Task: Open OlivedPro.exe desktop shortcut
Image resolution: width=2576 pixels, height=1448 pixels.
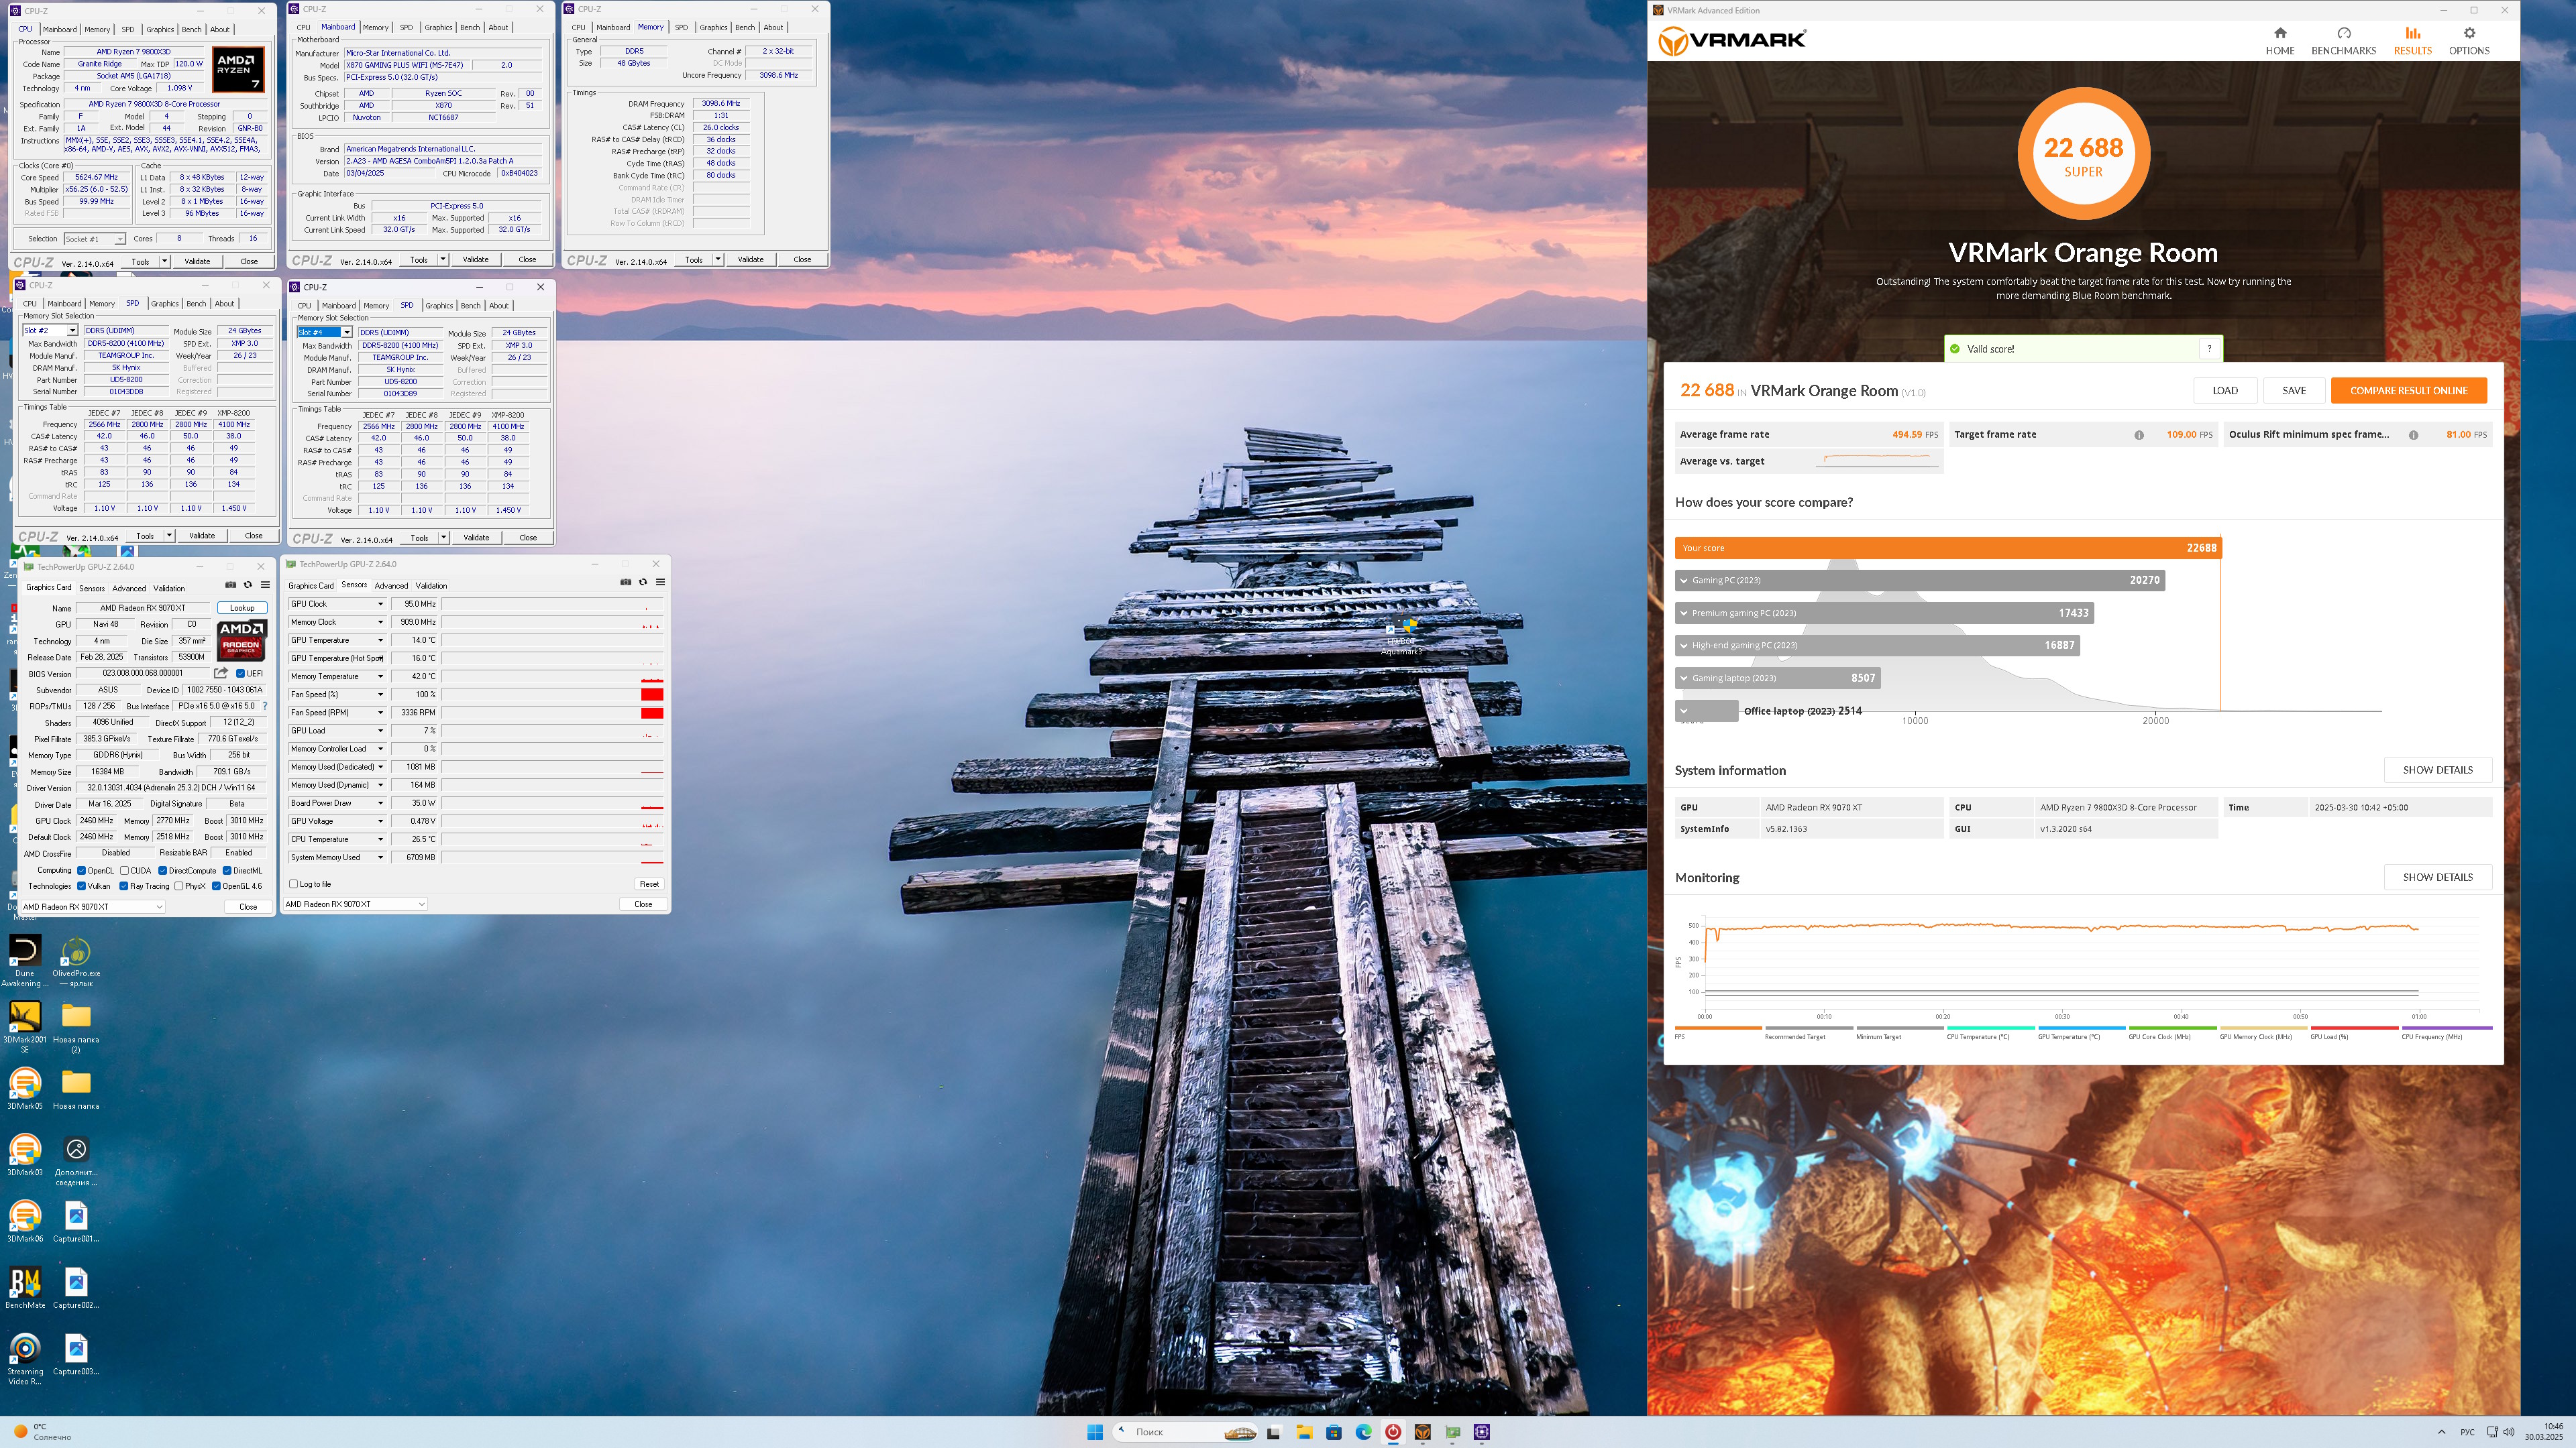Action: [76, 961]
